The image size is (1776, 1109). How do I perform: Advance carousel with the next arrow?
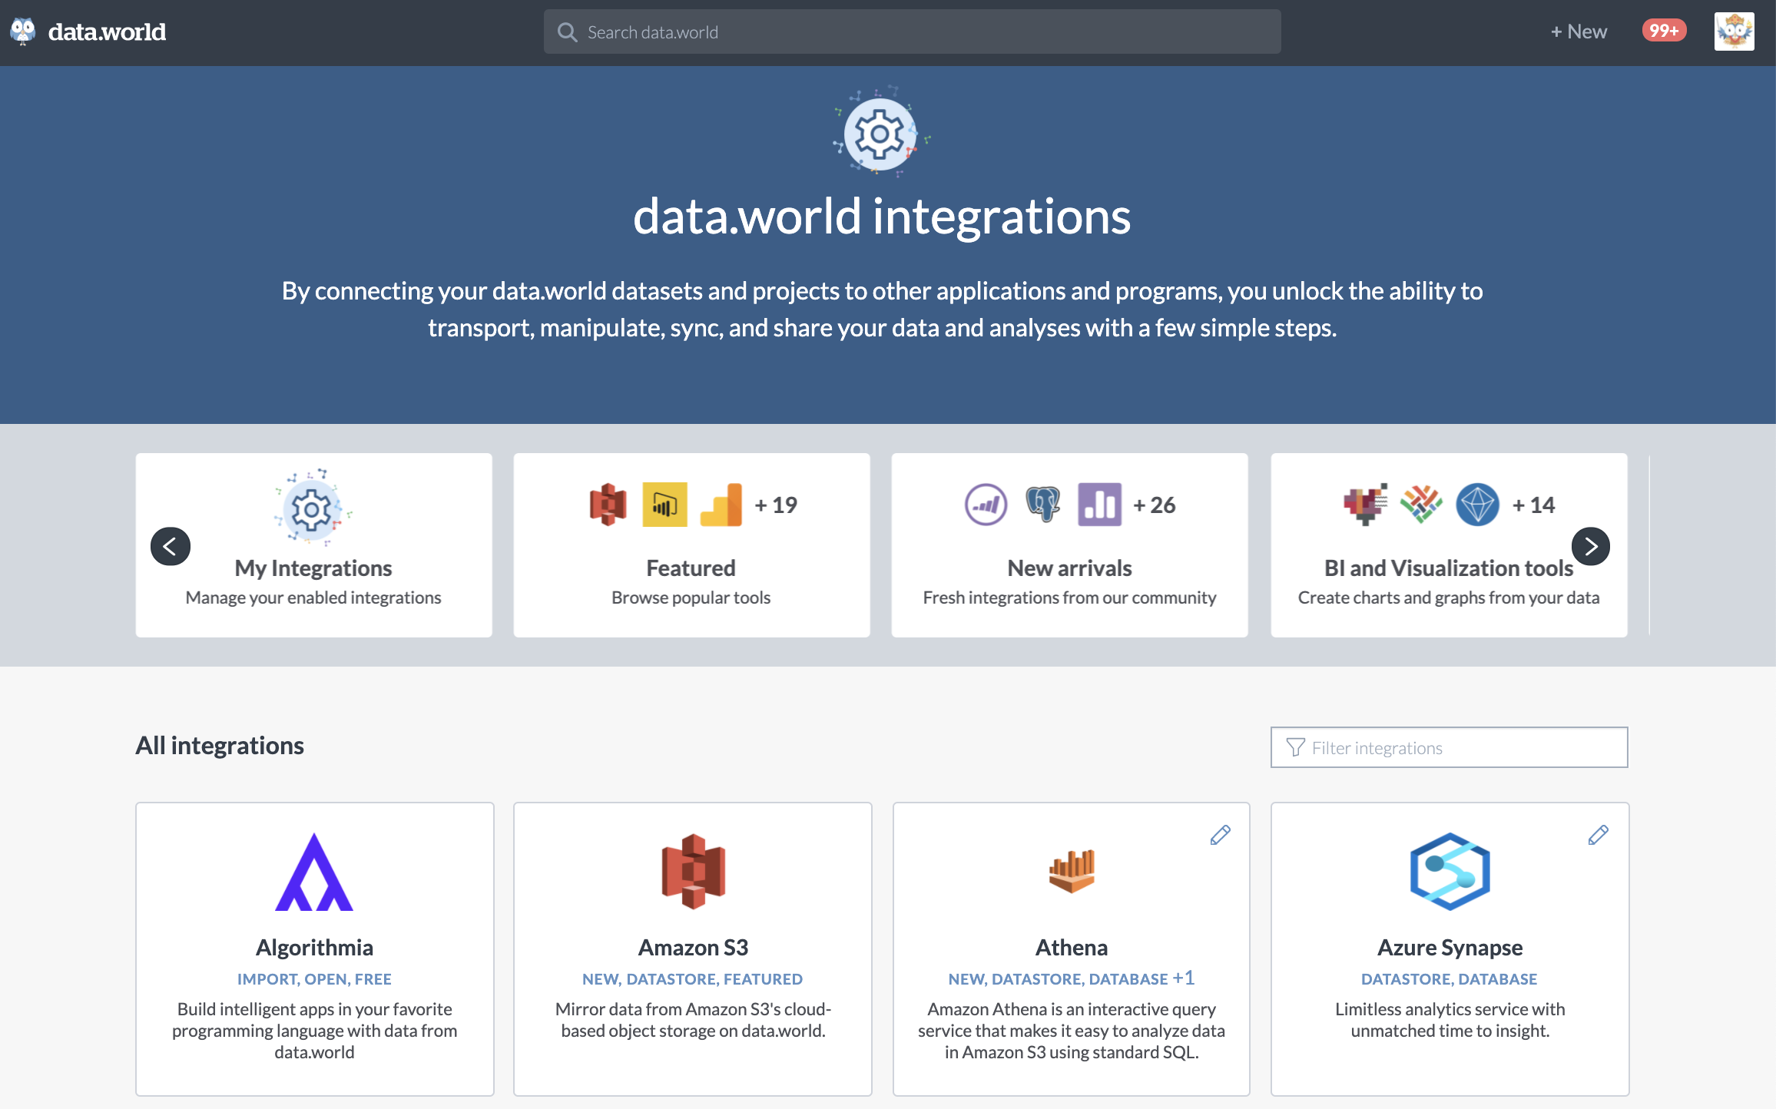tap(1590, 546)
